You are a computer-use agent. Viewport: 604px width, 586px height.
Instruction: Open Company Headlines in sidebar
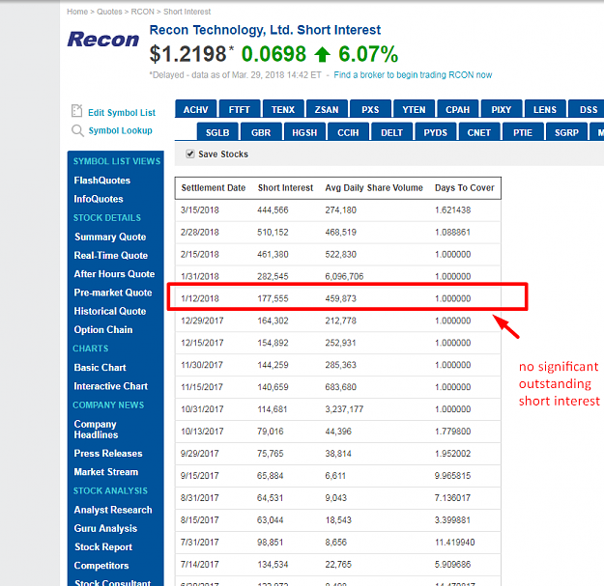click(x=96, y=429)
